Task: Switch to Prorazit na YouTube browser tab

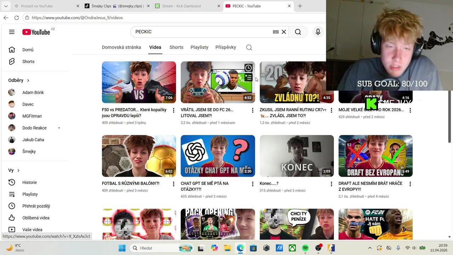Action: [46, 6]
